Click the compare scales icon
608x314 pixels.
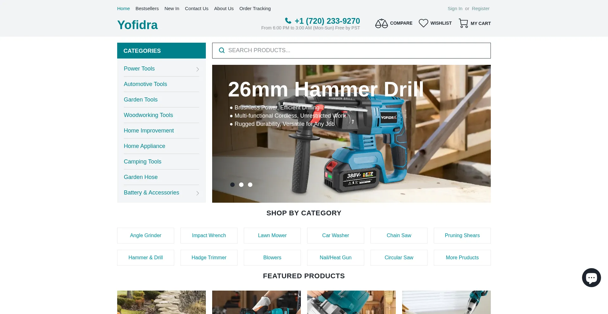pos(381,23)
